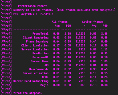The width and height of the screenshot is (118, 95).
Task: Click the 'Server Simulation' row label
Action: [35, 49]
